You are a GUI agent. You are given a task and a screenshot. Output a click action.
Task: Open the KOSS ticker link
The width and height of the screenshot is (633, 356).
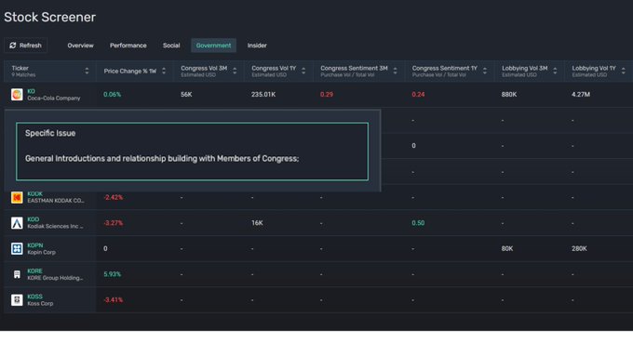click(x=34, y=297)
